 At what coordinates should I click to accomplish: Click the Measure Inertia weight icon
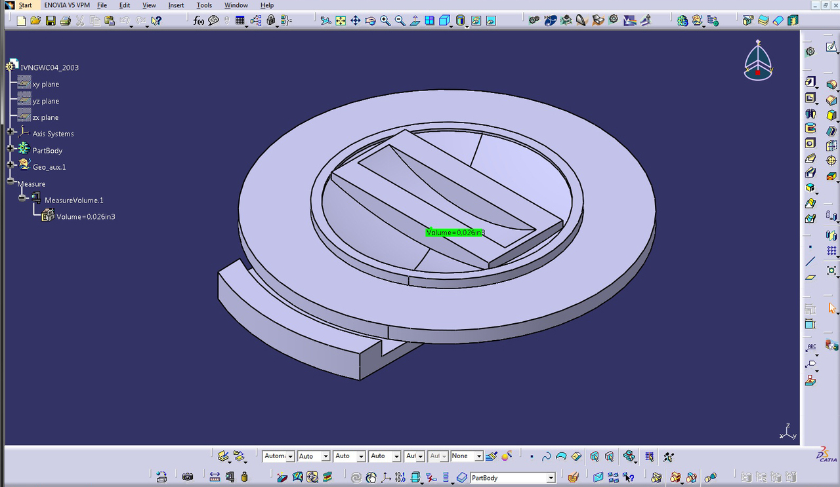click(x=244, y=477)
